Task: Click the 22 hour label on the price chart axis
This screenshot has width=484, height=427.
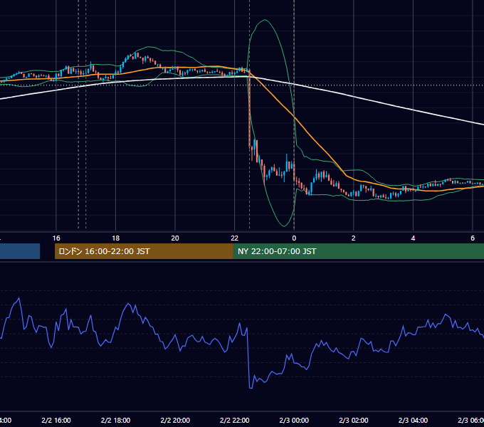Action: pos(235,238)
